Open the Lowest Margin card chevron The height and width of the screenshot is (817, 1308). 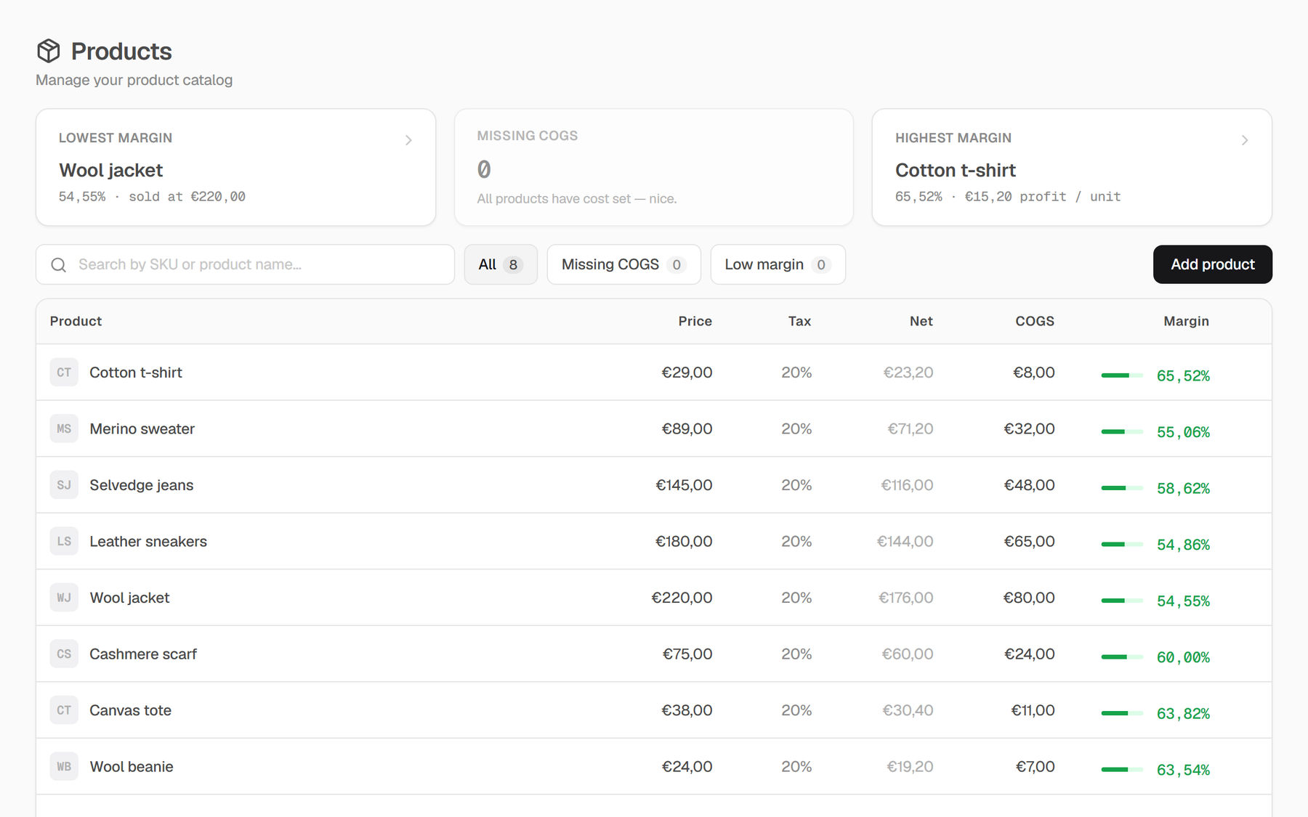[x=408, y=140]
